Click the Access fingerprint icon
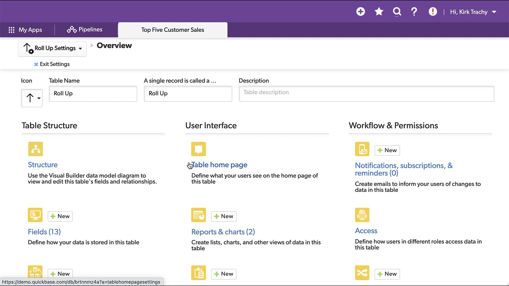The width and height of the screenshot is (509, 286). (362, 215)
